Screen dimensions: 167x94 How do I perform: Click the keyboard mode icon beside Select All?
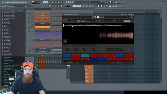[114, 62]
